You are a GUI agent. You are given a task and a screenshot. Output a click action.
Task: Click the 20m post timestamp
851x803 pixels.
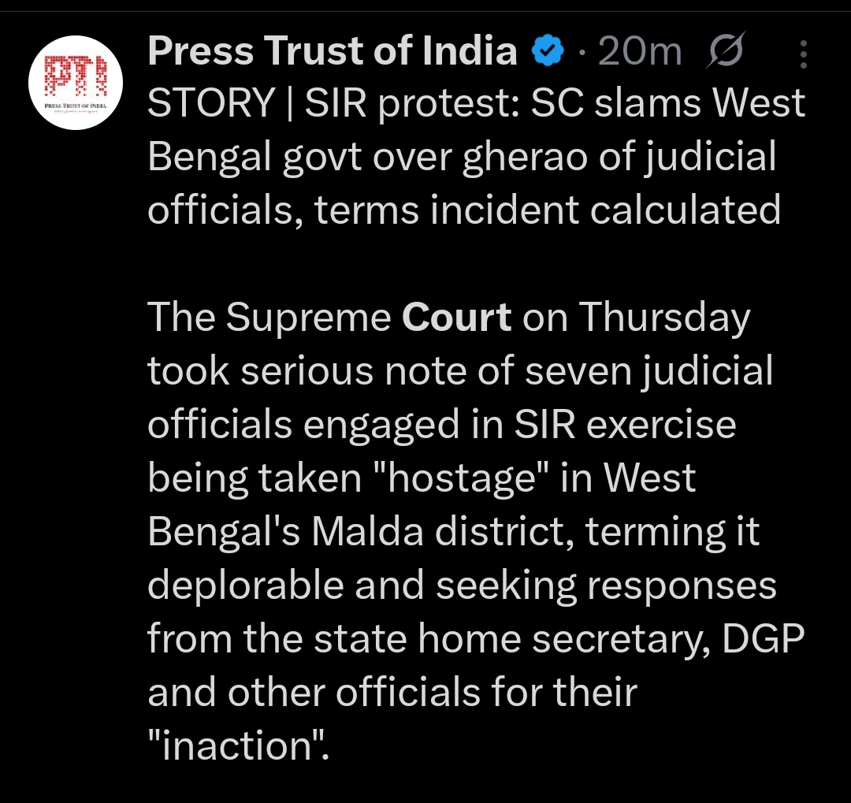(x=640, y=53)
